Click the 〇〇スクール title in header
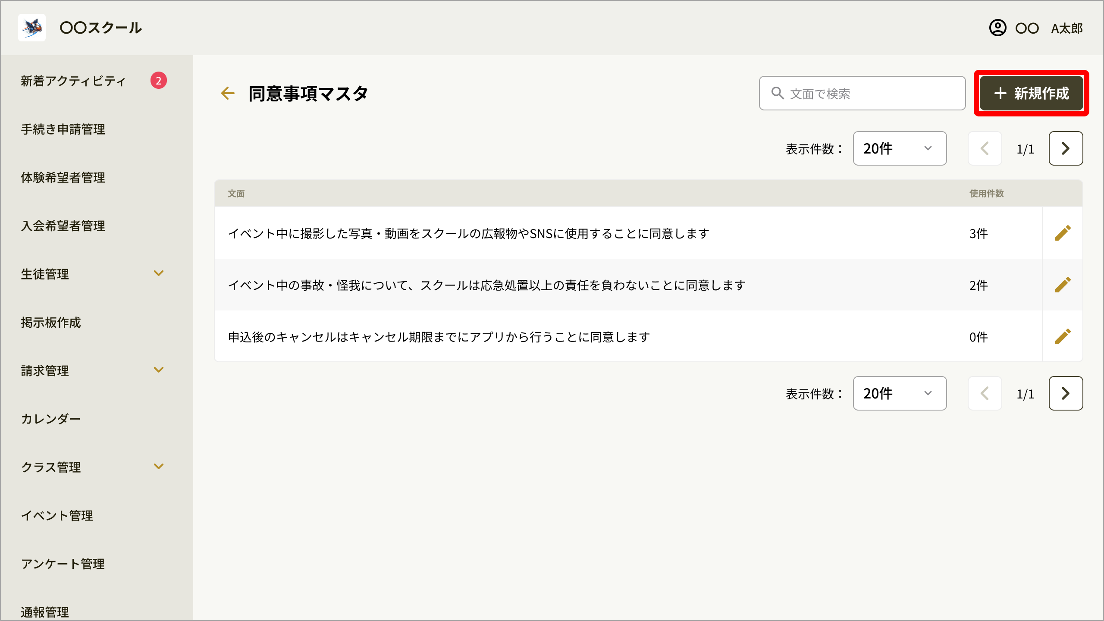 101,28
